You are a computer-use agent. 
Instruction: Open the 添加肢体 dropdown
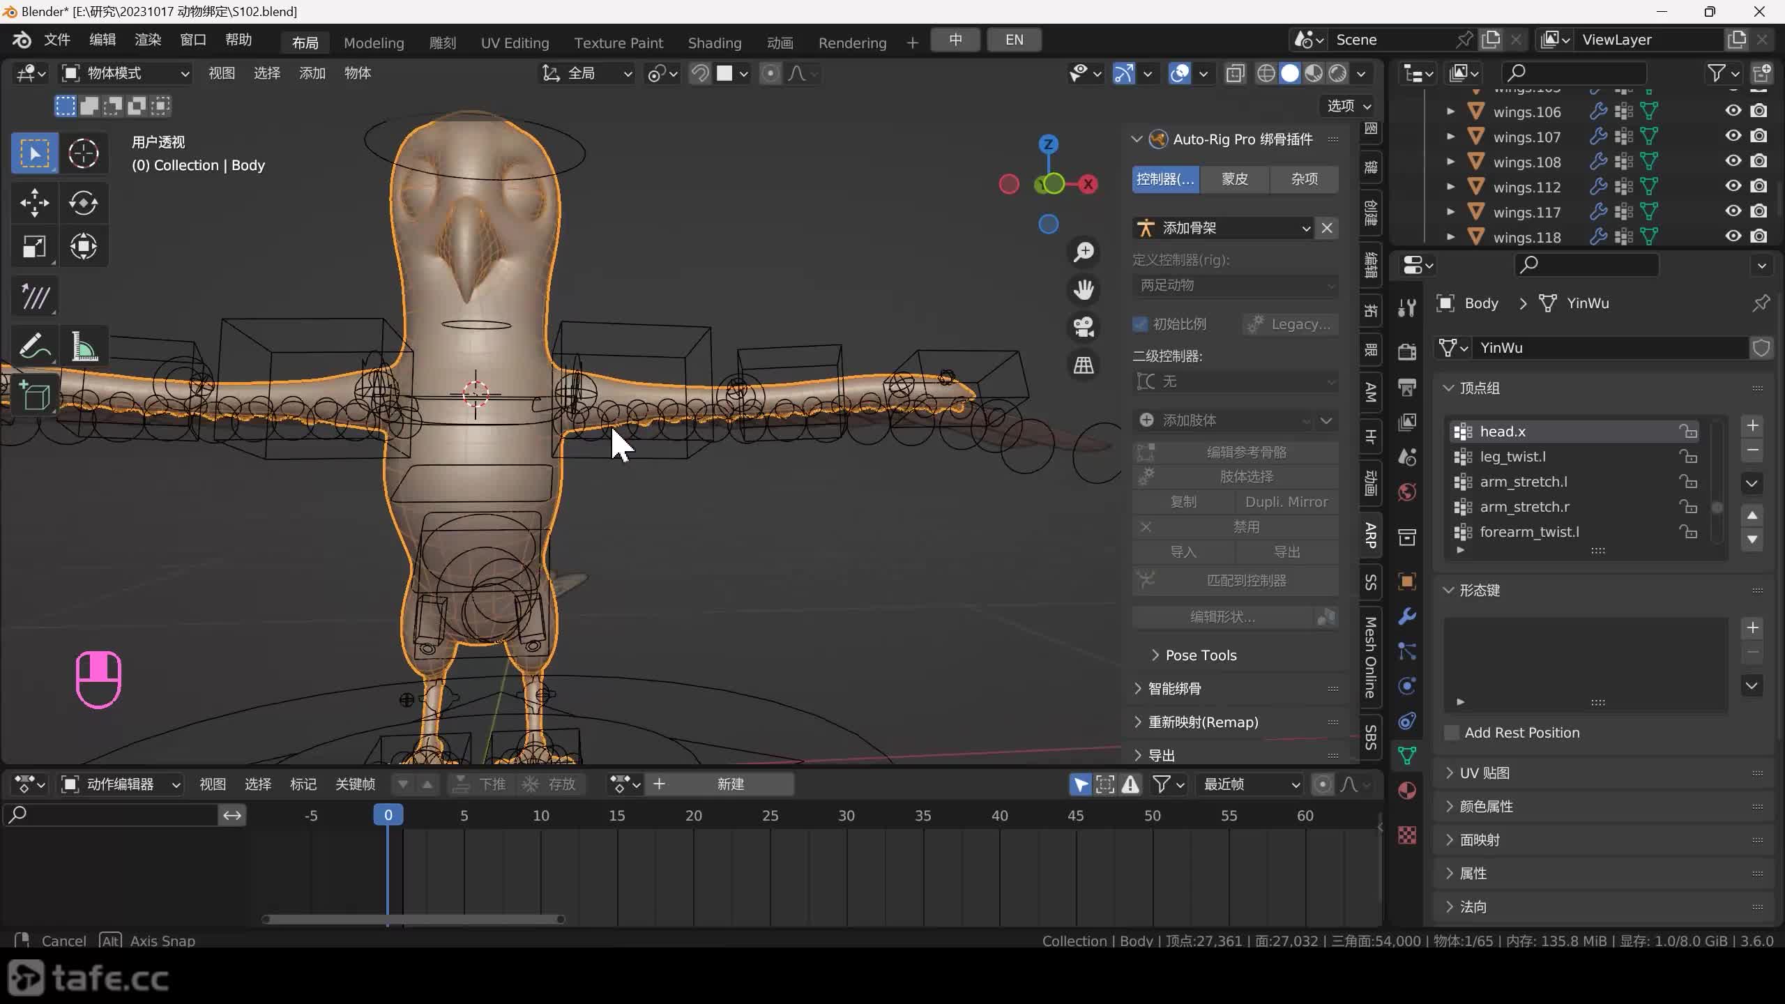coord(1224,420)
